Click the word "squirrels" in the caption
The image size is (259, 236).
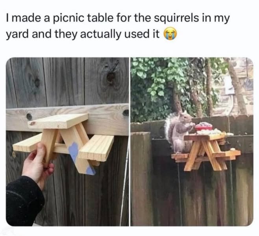(176, 18)
